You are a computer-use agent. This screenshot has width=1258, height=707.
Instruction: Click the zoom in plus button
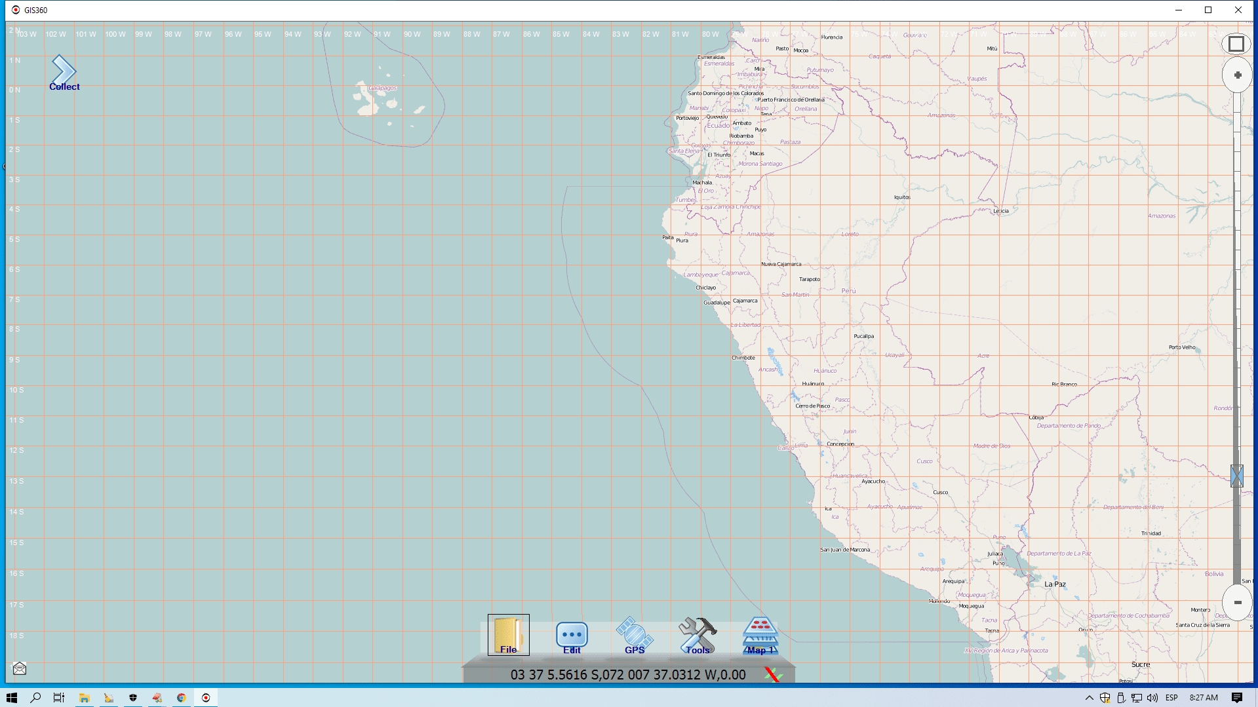point(1237,75)
